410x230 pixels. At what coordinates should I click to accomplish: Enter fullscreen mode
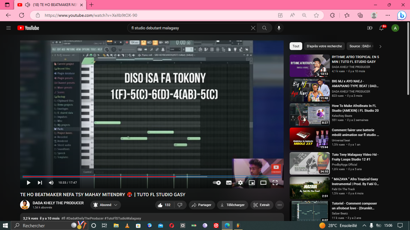pyautogui.click(x=275, y=183)
